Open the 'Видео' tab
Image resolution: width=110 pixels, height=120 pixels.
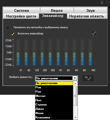tap(57, 10)
